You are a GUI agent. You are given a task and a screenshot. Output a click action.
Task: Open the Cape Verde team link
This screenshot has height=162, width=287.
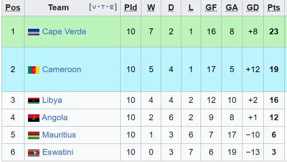[64, 32]
